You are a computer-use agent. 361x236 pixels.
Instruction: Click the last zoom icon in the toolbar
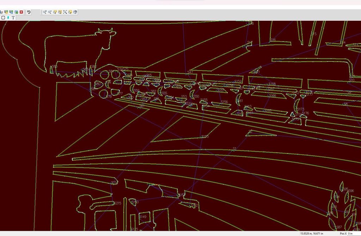[75, 12]
